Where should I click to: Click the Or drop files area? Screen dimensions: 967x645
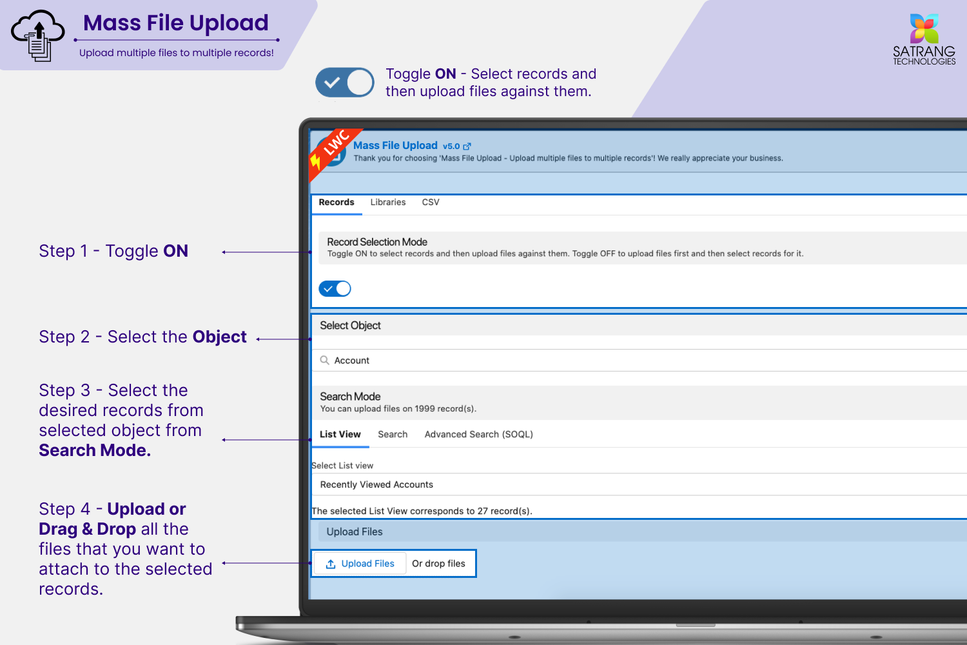(438, 564)
